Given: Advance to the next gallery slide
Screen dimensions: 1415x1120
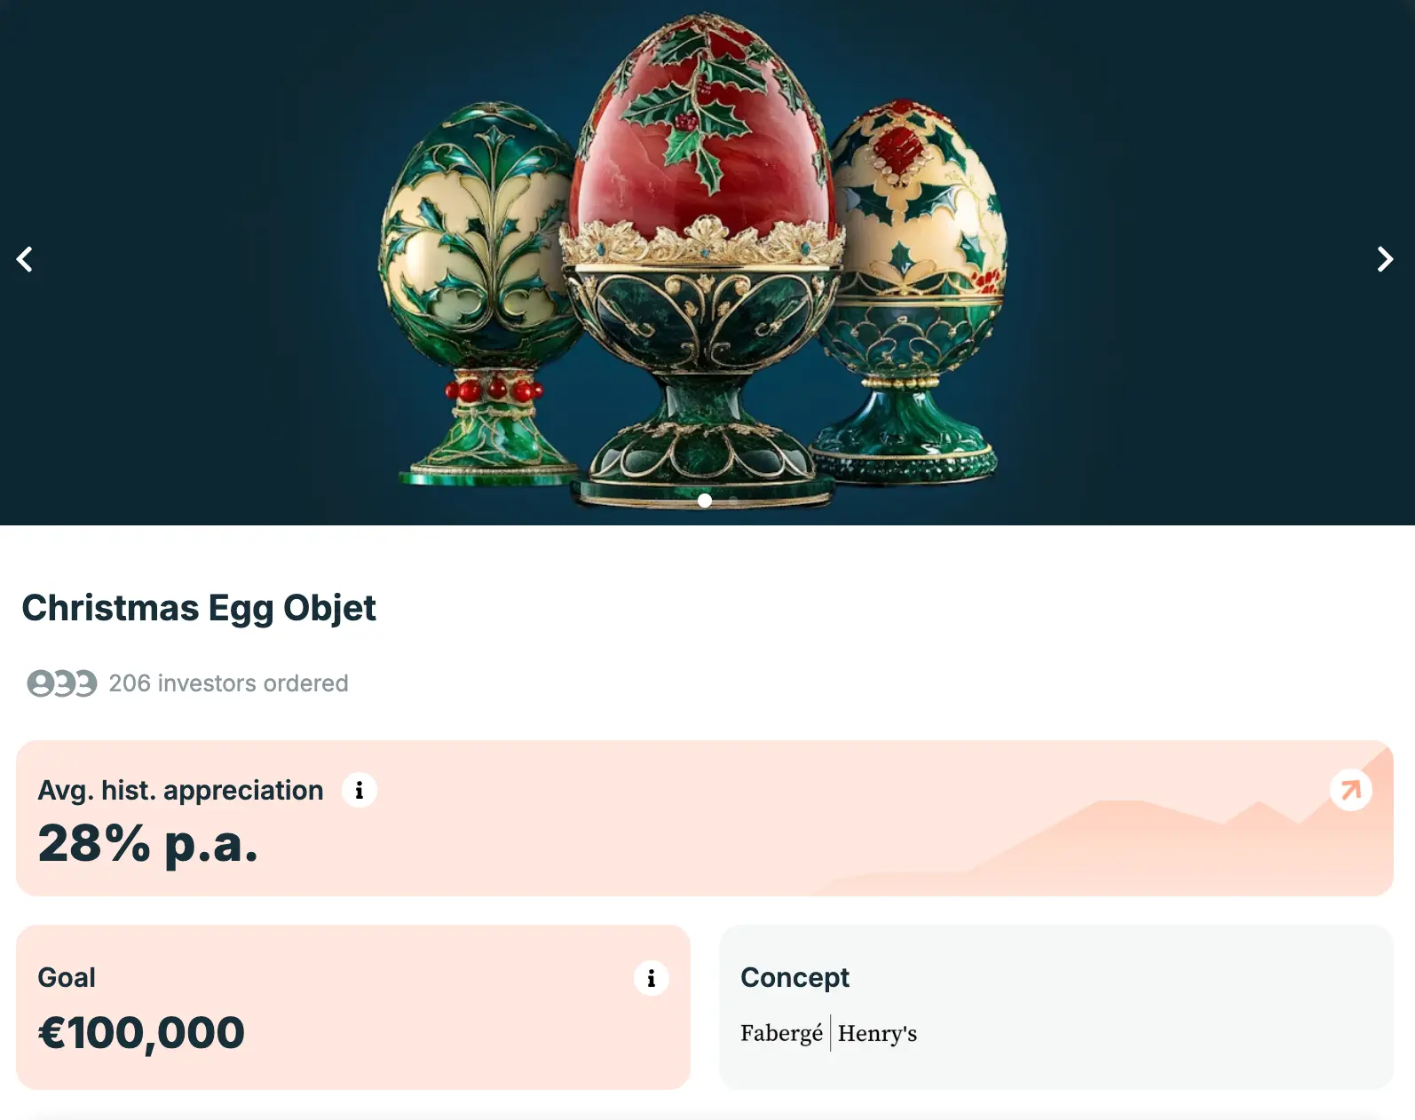Looking at the screenshot, I should [x=1385, y=259].
